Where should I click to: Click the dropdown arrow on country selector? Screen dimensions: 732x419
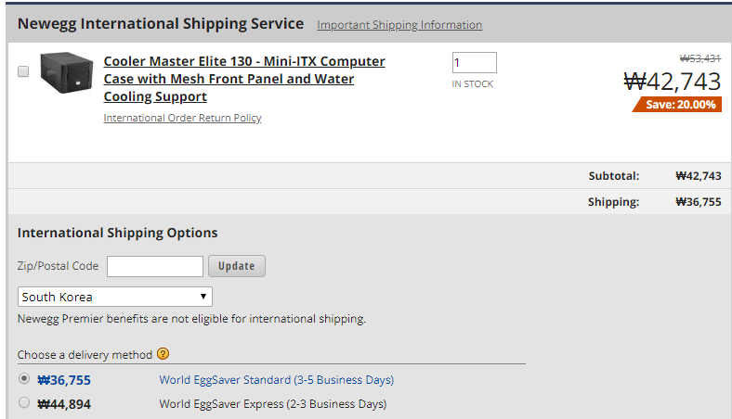click(x=203, y=297)
